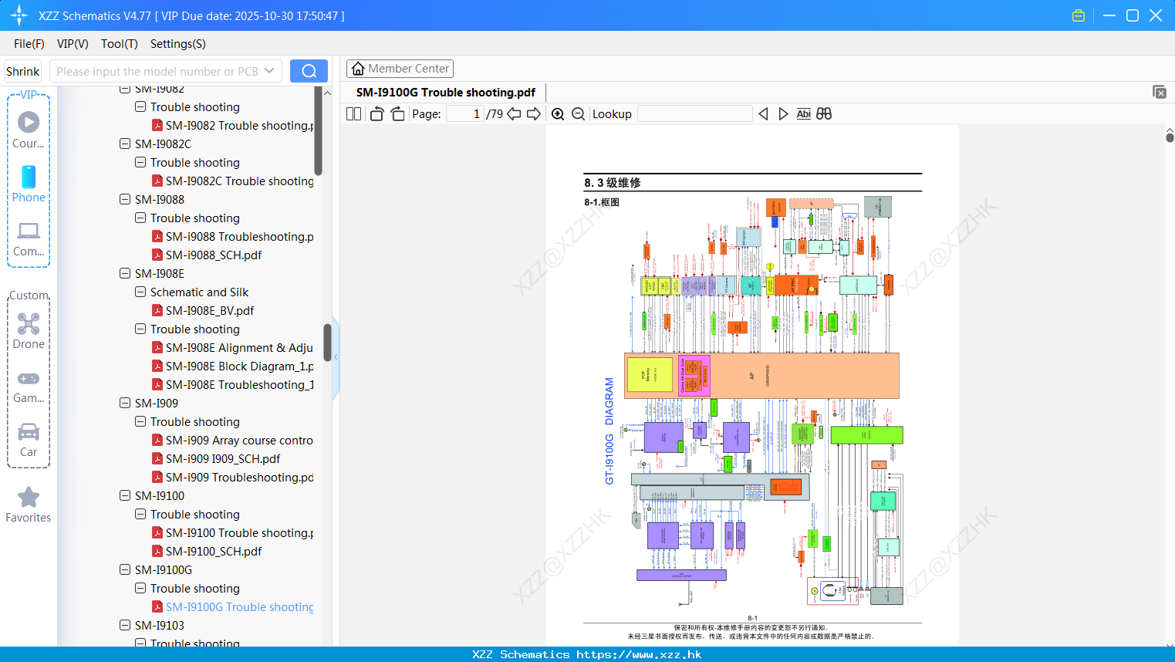The width and height of the screenshot is (1175, 662).
Task: Find previous lookup result
Action: [763, 113]
